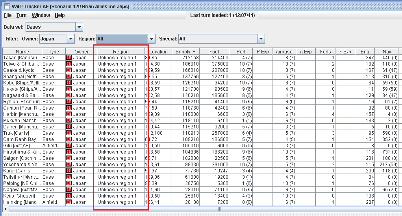This screenshot has height=216, width=402.
Task: Sort by the Owner column header
Action: click(81, 51)
